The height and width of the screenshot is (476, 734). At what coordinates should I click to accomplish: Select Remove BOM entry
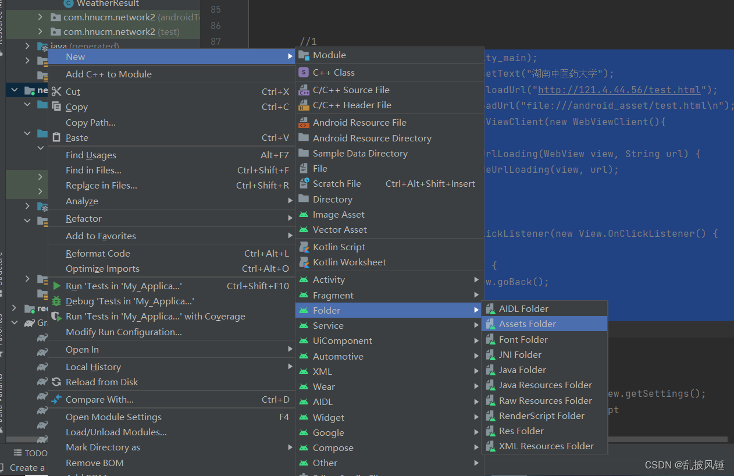172,463
